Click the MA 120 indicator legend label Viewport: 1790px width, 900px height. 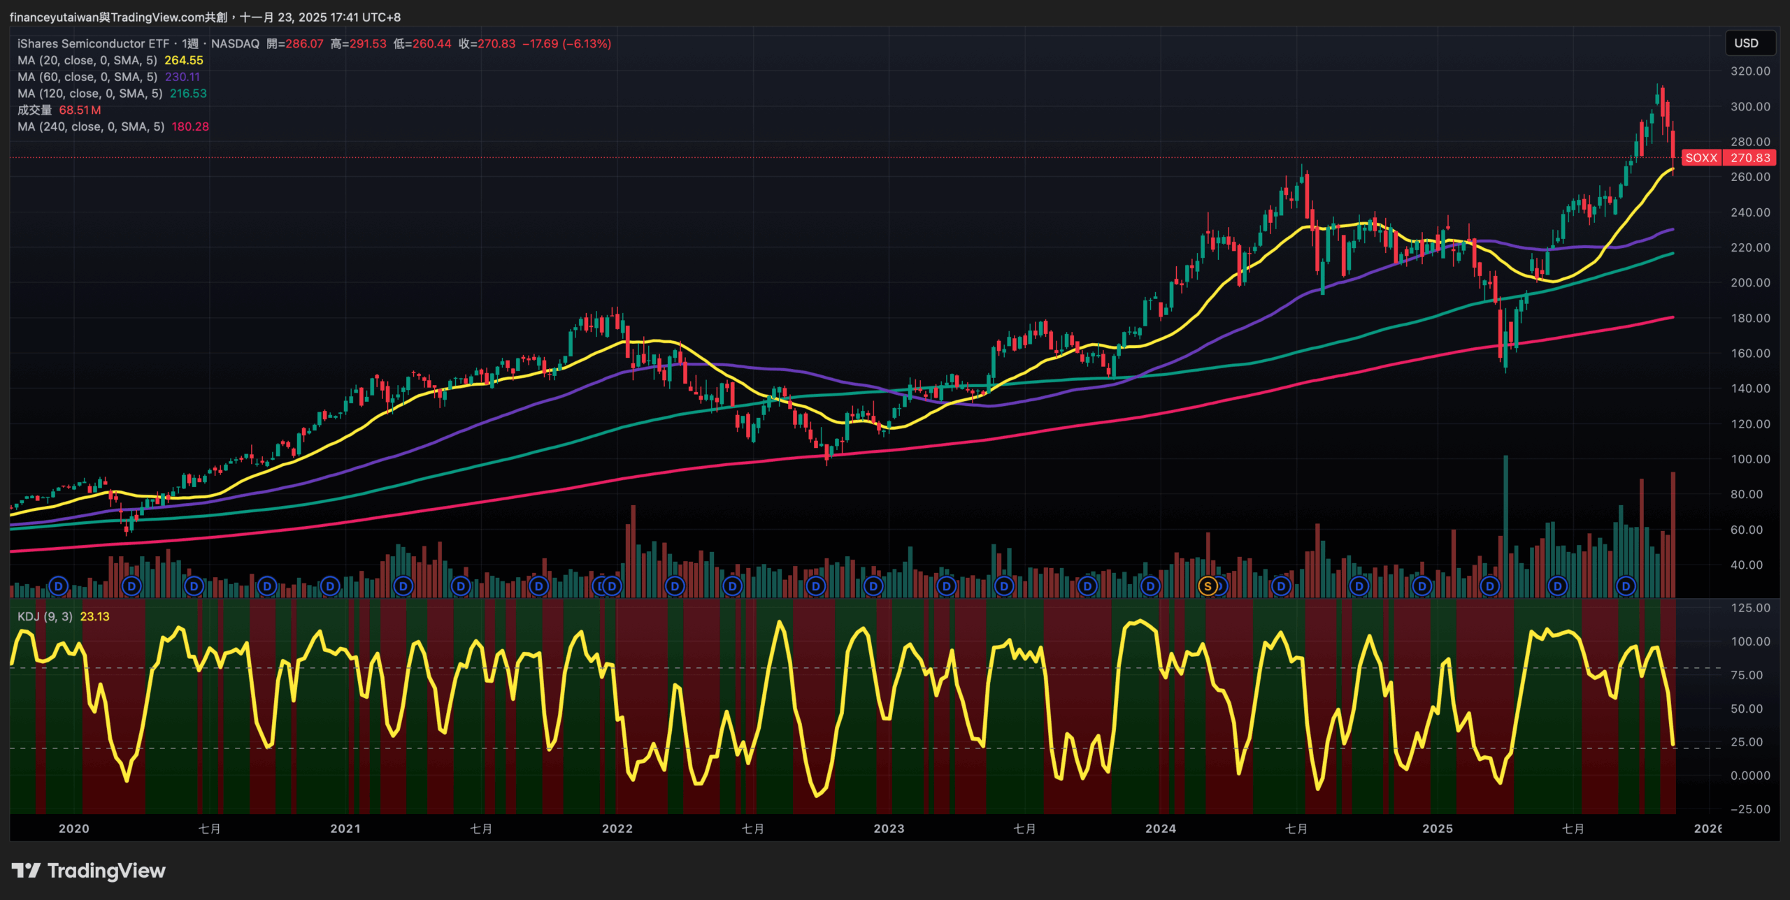(x=89, y=94)
